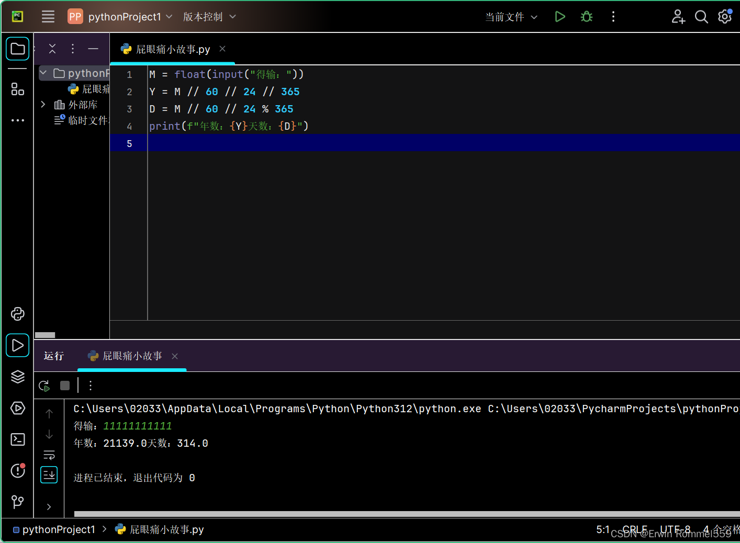This screenshot has height=543, width=740.
Task: Open the 当前文件 run configuration dropdown
Action: click(x=511, y=16)
